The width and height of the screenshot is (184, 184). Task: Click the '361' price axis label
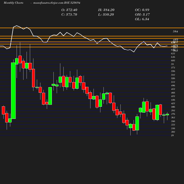(x=173, y=117)
